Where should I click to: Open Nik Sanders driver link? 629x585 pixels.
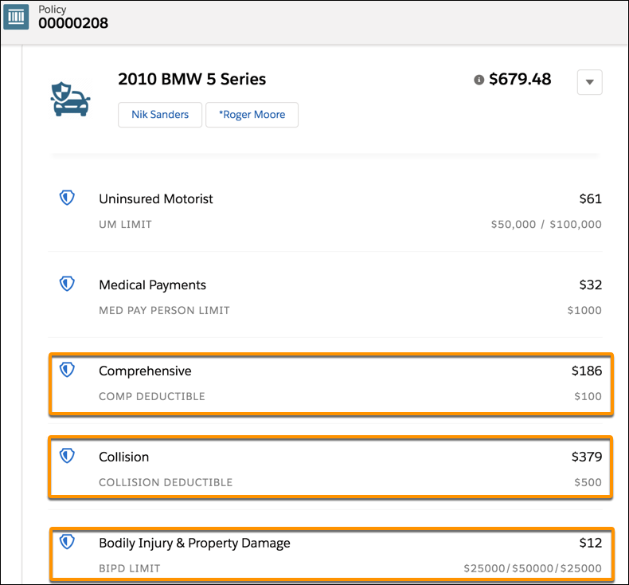[160, 115]
